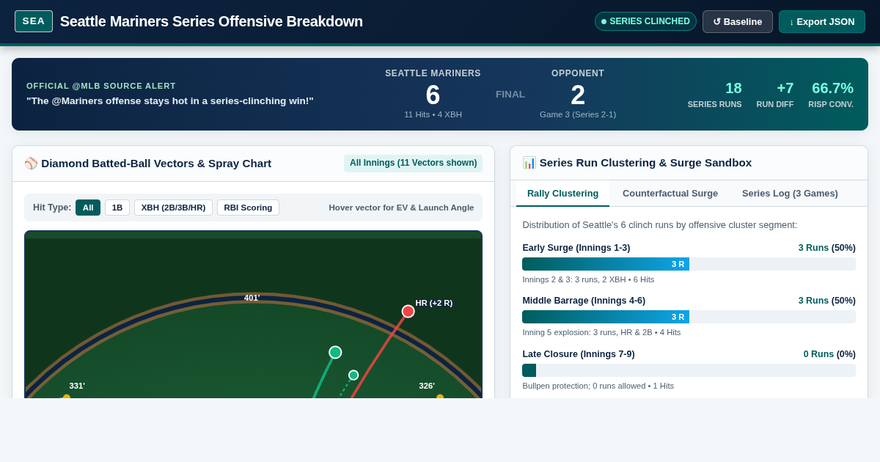Click 'Inning 5 explosion' note text
This screenshot has height=462, width=880.
point(601,332)
